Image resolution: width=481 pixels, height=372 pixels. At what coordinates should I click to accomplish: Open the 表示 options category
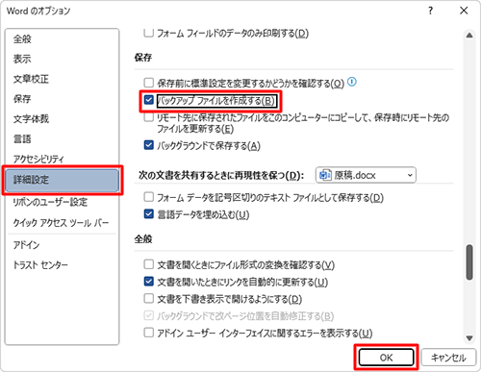coord(62,59)
